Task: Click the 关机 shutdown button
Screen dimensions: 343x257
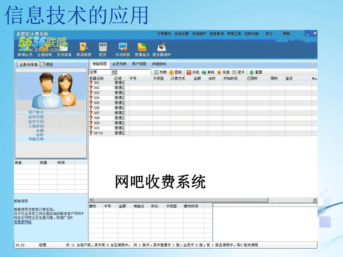Action: pyautogui.click(x=193, y=72)
